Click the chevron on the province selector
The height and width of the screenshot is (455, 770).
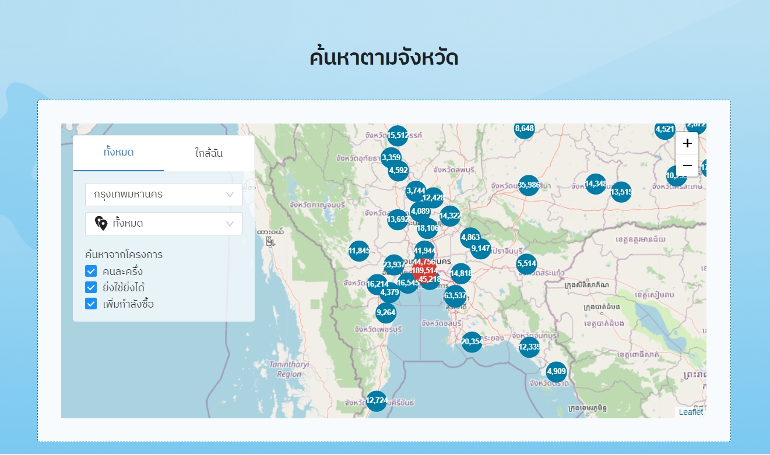[229, 194]
